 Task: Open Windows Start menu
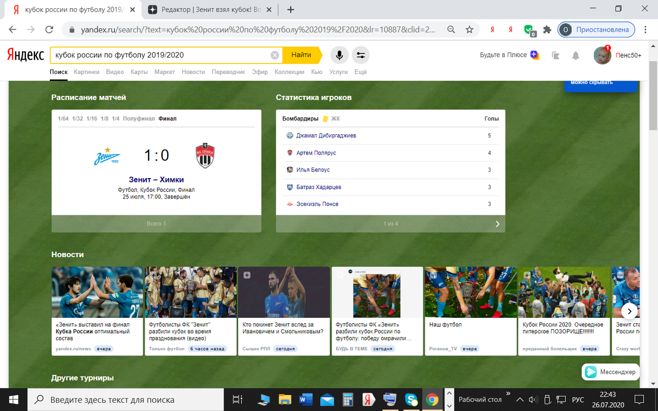click(13, 399)
